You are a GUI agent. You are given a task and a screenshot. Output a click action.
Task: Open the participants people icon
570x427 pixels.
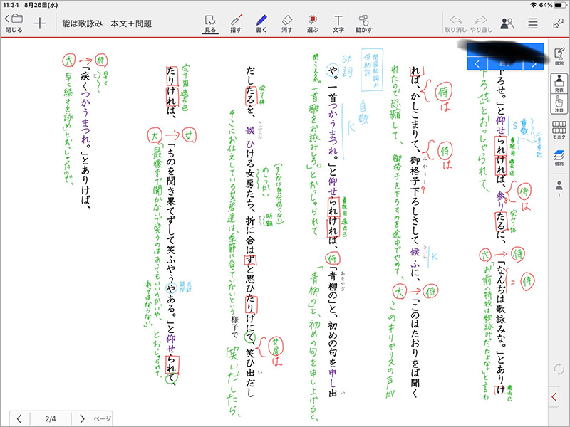pos(507,23)
